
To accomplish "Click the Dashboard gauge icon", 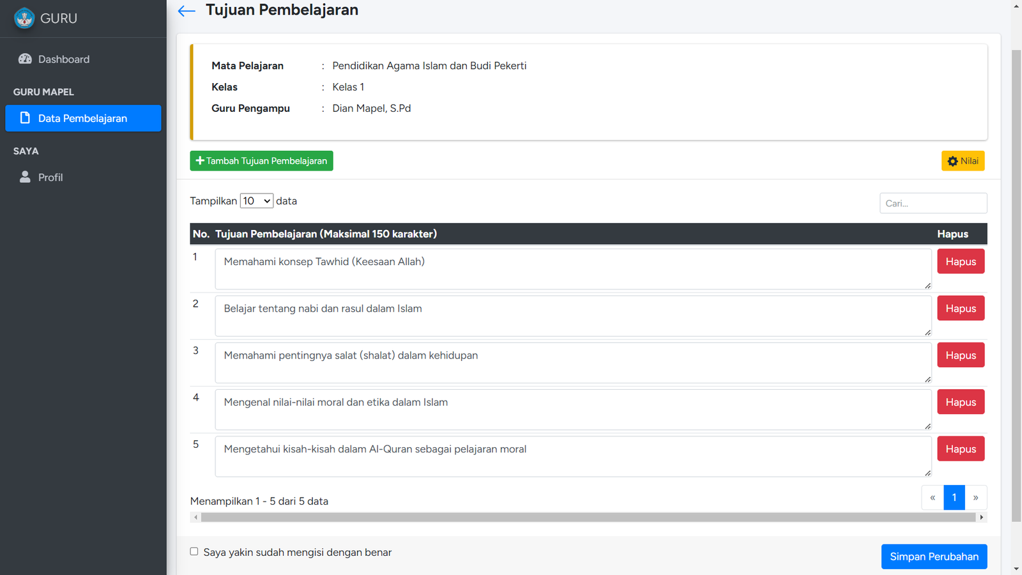I will [x=25, y=59].
